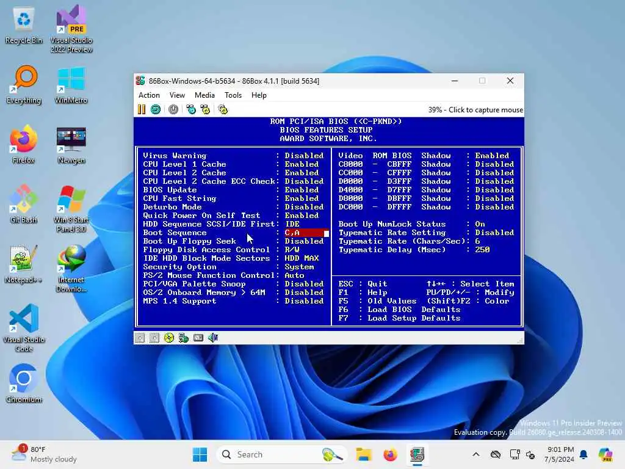The width and height of the screenshot is (625, 469).
Task: Open the Media menu
Action: tap(204, 95)
